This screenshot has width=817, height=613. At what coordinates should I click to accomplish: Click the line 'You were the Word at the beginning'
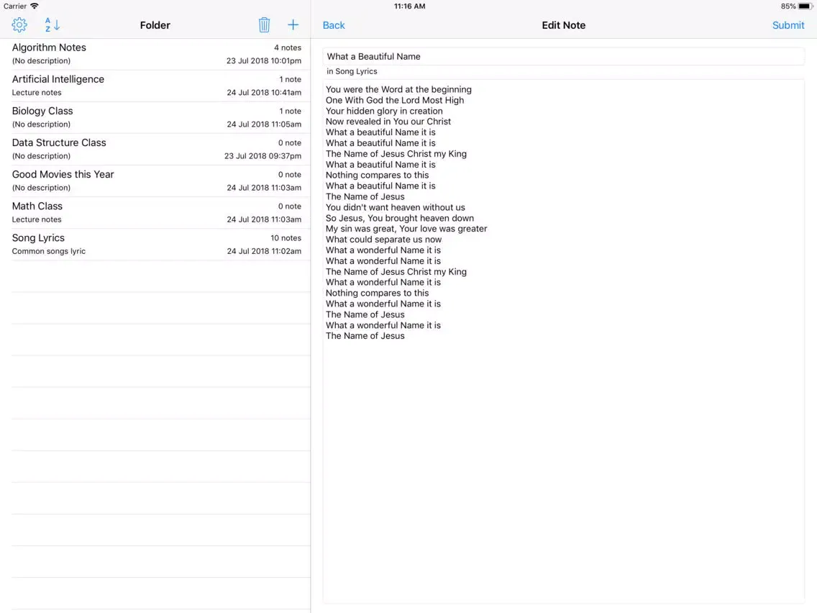(398, 90)
